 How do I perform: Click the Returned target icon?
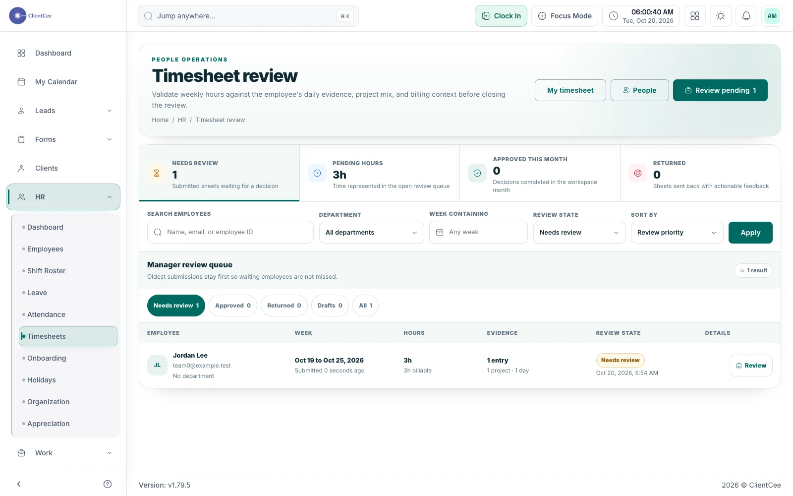click(x=638, y=173)
